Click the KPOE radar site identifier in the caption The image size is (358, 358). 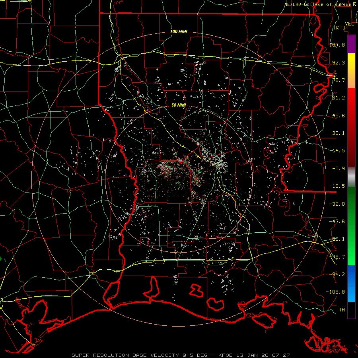226,355
